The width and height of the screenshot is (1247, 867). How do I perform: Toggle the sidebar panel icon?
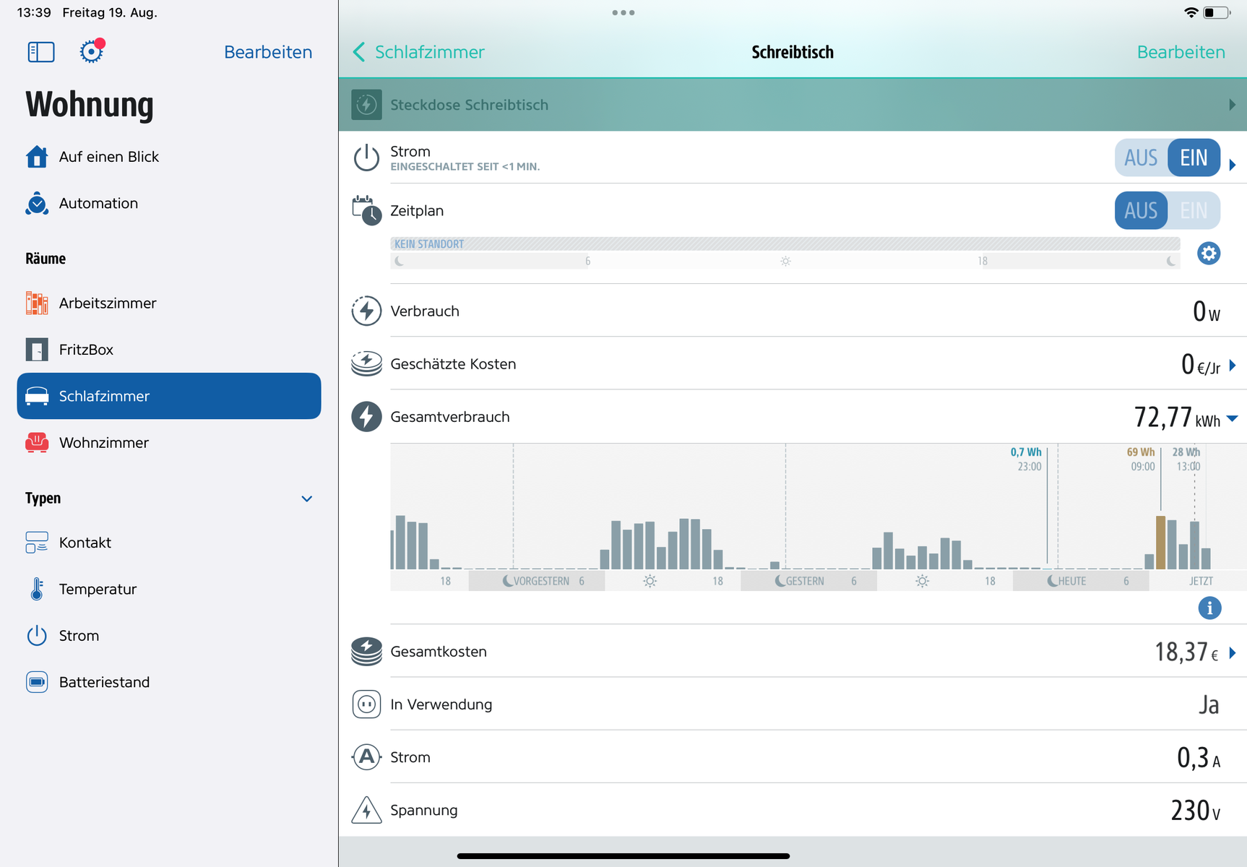(41, 52)
